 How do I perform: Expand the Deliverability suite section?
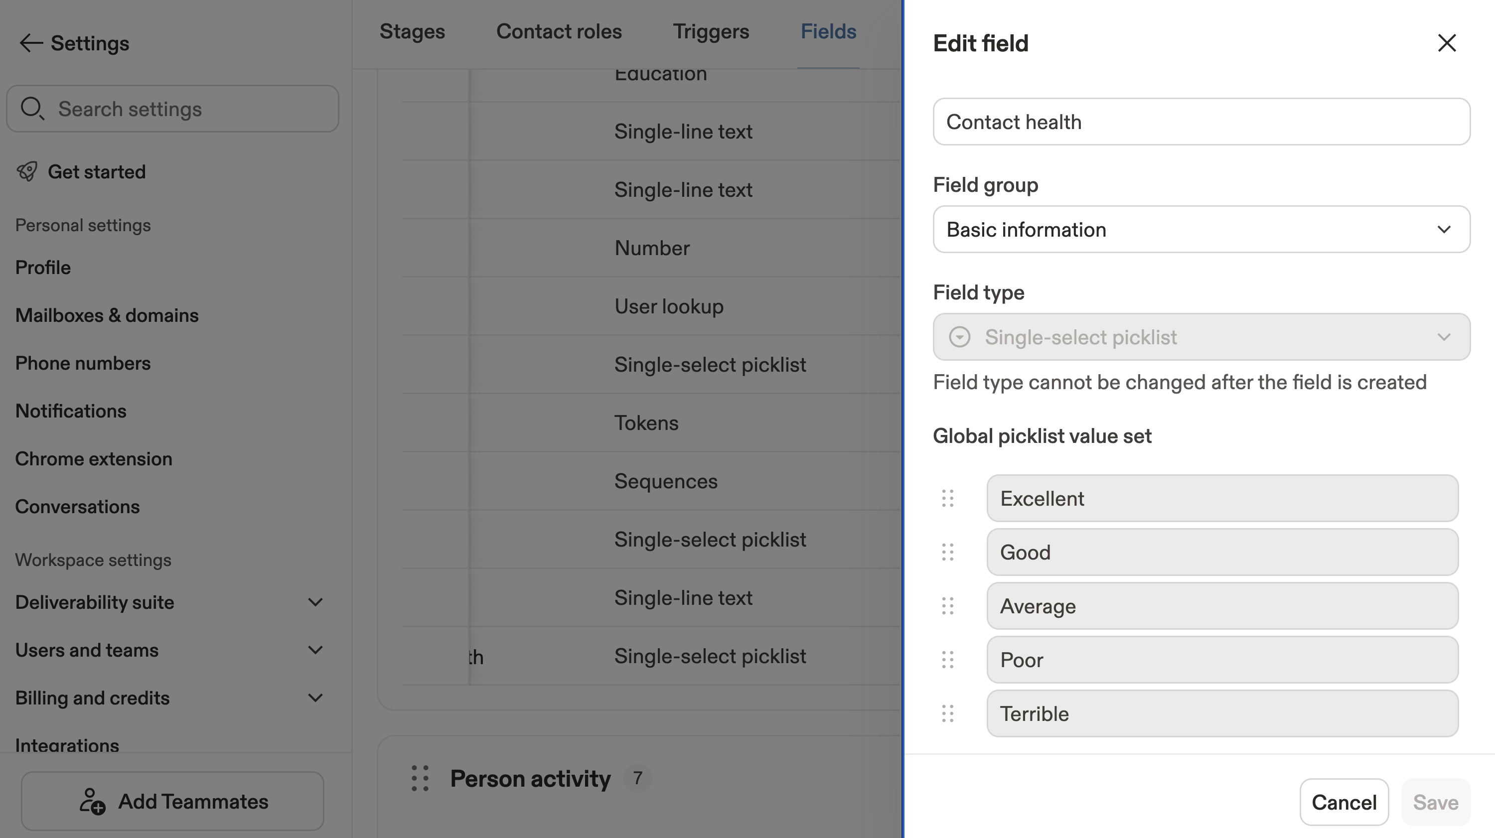(315, 602)
